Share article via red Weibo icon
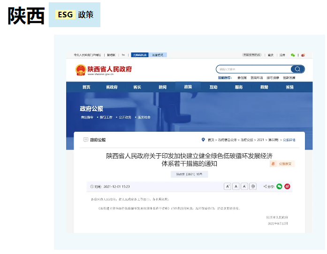Viewport: 327px width, 254px height. click(287, 186)
